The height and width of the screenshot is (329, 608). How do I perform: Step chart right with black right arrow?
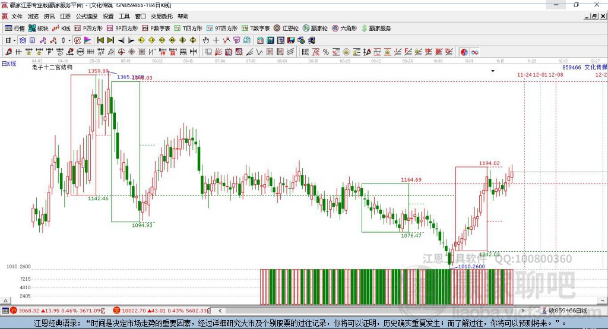tap(131, 40)
